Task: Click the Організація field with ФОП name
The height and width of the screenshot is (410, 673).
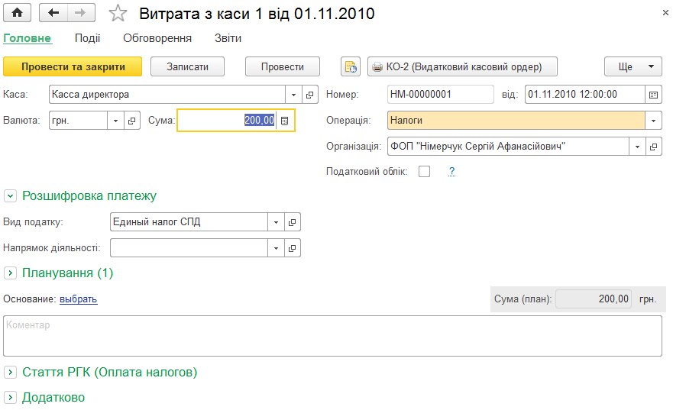Action: [x=509, y=147]
